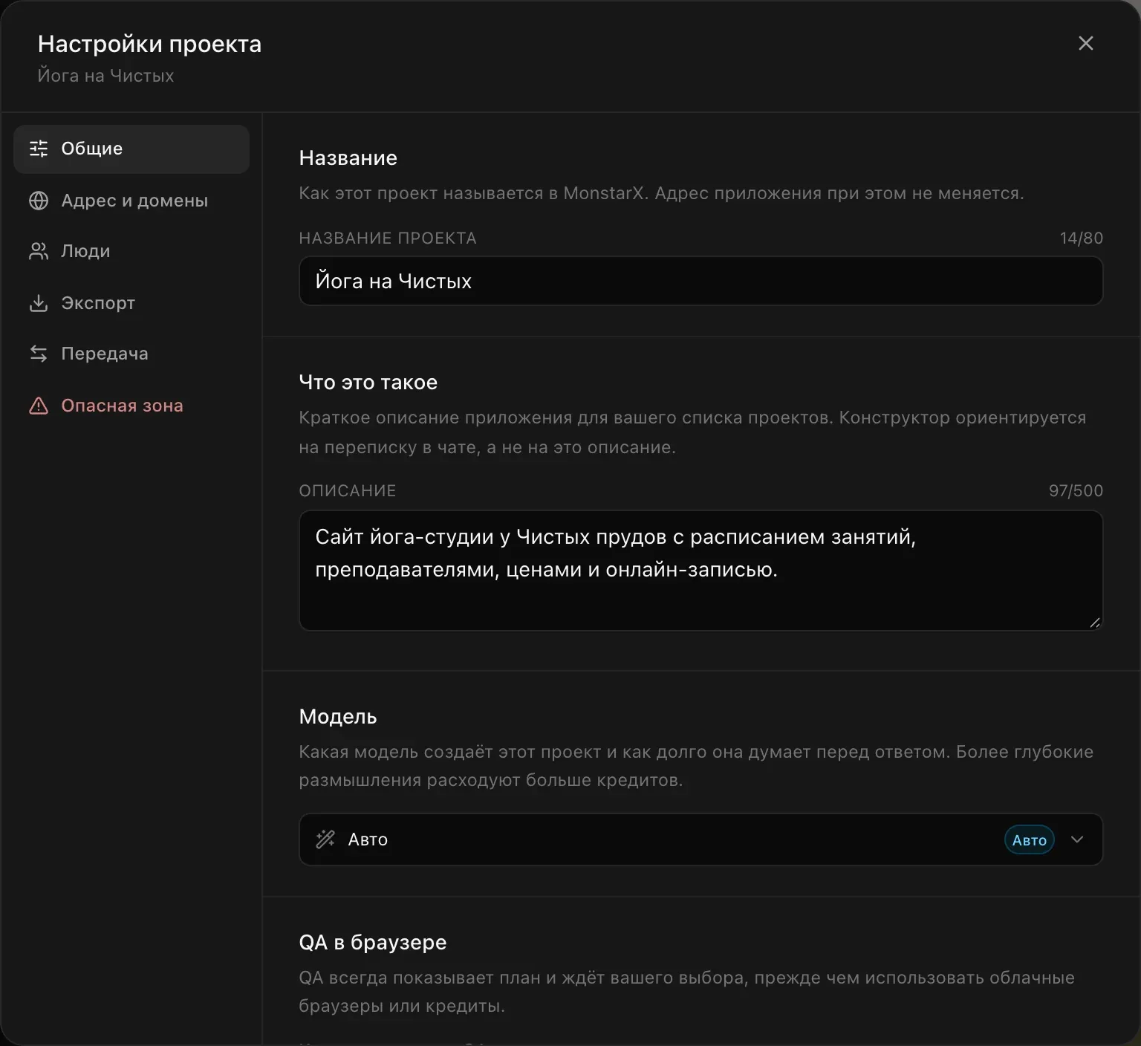Screen dimensions: 1141x1046
Task: Click the Название section heading
Action: coord(348,157)
